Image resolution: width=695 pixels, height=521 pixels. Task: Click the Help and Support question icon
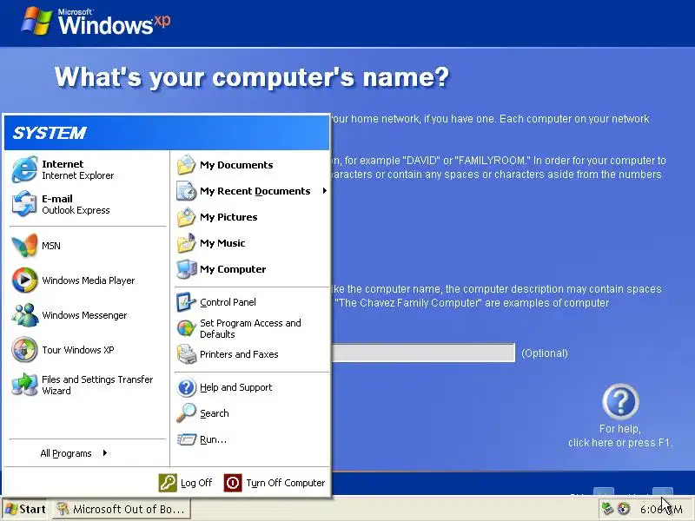(x=186, y=387)
